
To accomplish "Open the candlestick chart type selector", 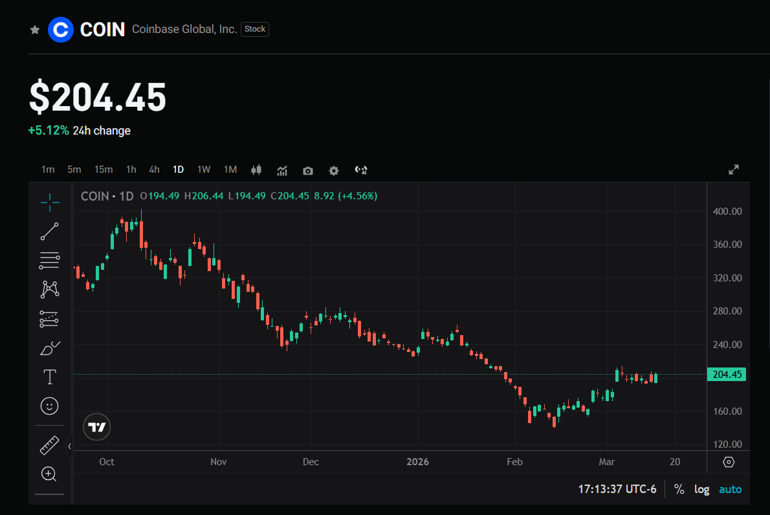I will [x=256, y=170].
